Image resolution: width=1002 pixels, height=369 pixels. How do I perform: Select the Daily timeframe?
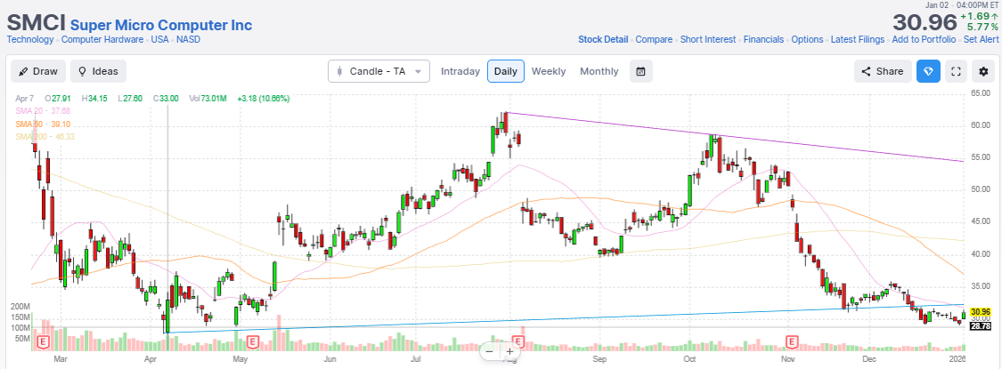[x=506, y=71]
